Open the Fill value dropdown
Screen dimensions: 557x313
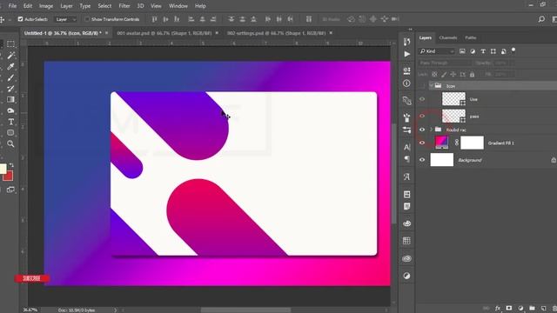pyautogui.click(x=504, y=75)
